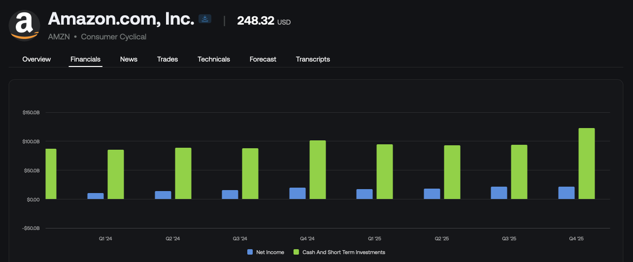Click the Q3 '25 Net Income bar

click(499, 193)
